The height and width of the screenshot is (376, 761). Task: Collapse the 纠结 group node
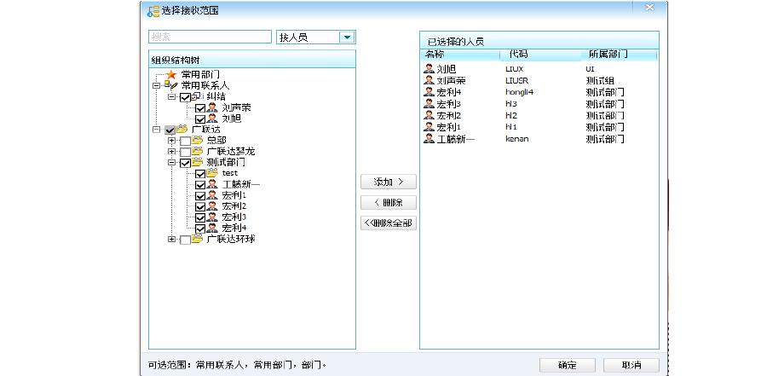pyautogui.click(x=171, y=96)
